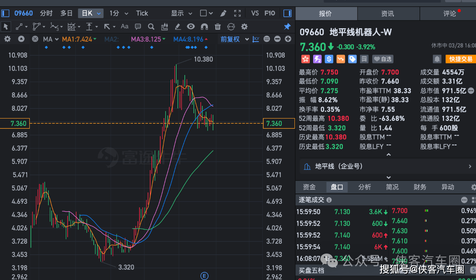Screen dimensions: 476x280
Task: Zoom in chart with plus button
Action: (288, 39)
